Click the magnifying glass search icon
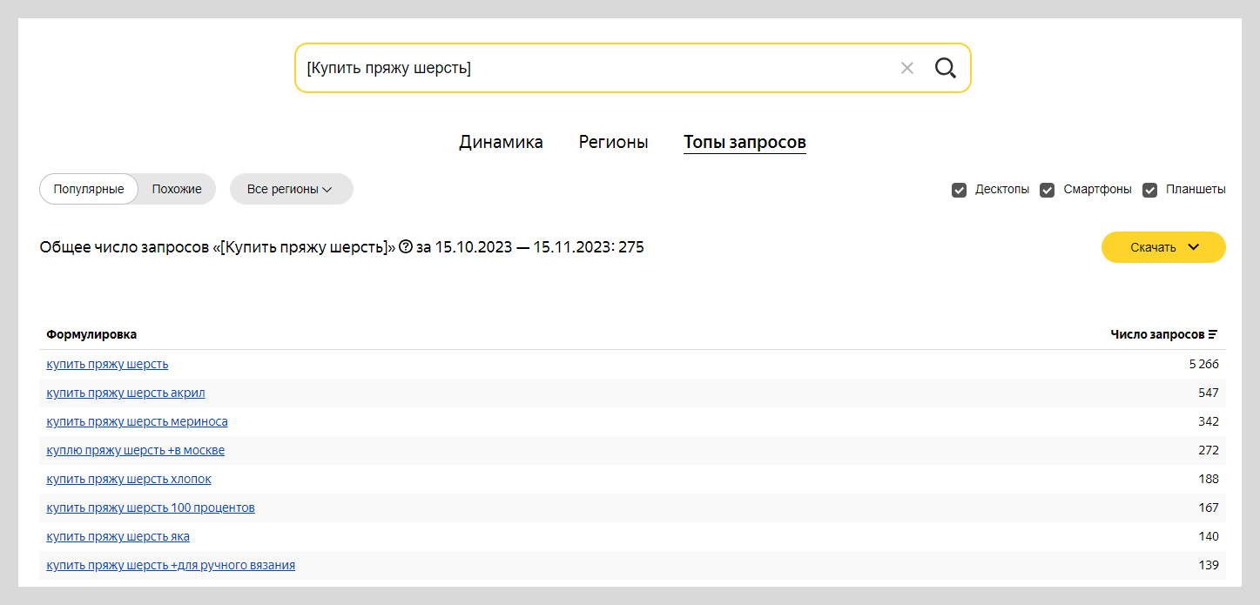 pos(945,68)
